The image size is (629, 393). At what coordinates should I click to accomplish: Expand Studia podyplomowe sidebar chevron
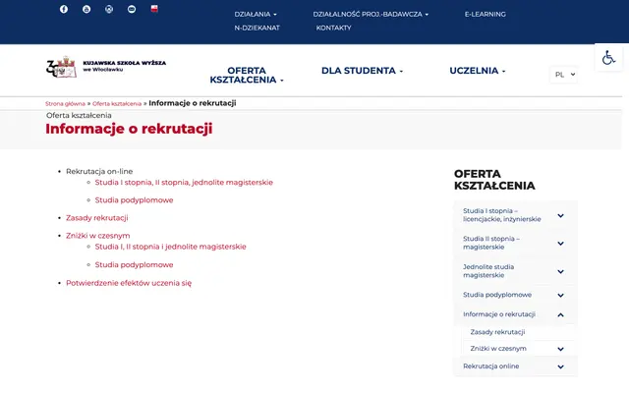click(560, 295)
